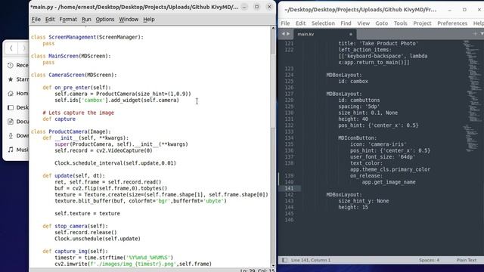Image resolution: width=484 pixels, height=272 pixels.
Task: Click IDLE scrollbar down arrow
Action: 273,265
